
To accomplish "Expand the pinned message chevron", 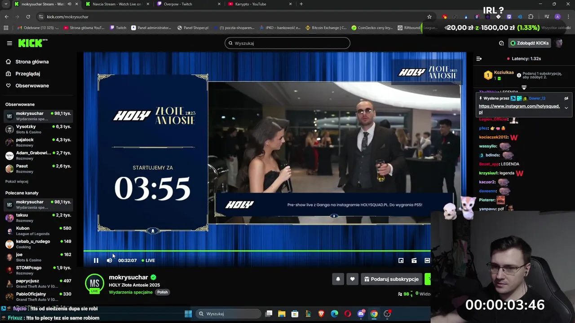I will (x=566, y=108).
